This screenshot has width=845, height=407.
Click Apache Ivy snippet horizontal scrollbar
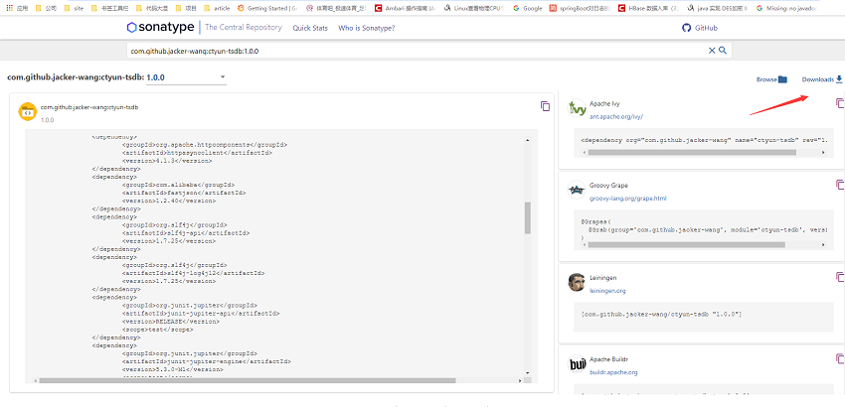(x=692, y=152)
